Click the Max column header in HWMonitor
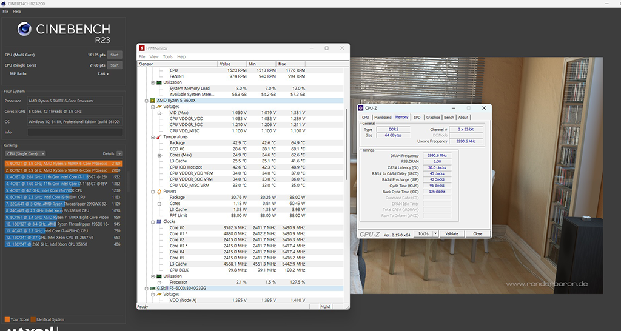Screen dimensions: 621x331 290,64
